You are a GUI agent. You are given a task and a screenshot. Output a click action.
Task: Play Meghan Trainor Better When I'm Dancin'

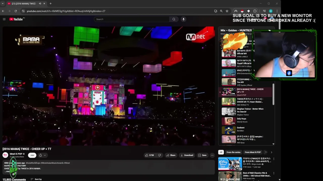245,112
